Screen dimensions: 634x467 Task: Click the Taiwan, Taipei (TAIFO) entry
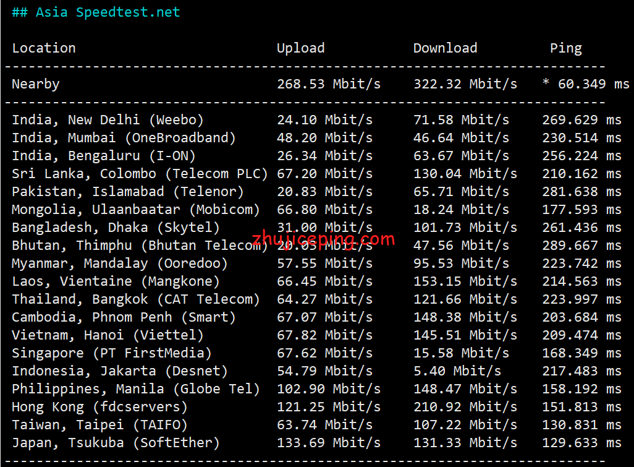click(99, 425)
